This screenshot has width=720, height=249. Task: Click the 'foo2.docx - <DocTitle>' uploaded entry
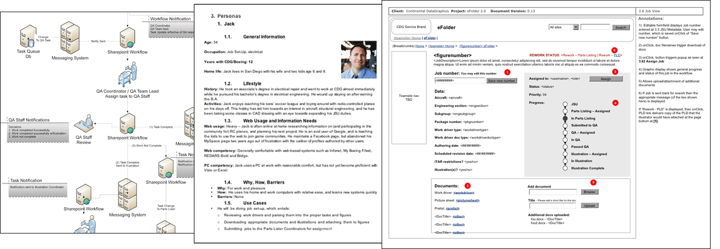coord(548,222)
